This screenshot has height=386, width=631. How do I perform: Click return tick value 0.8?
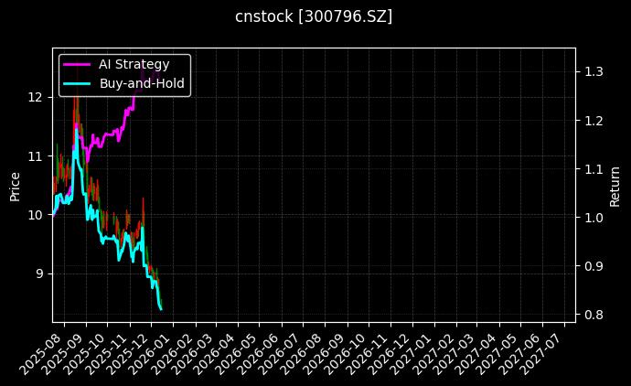[x=594, y=315]
